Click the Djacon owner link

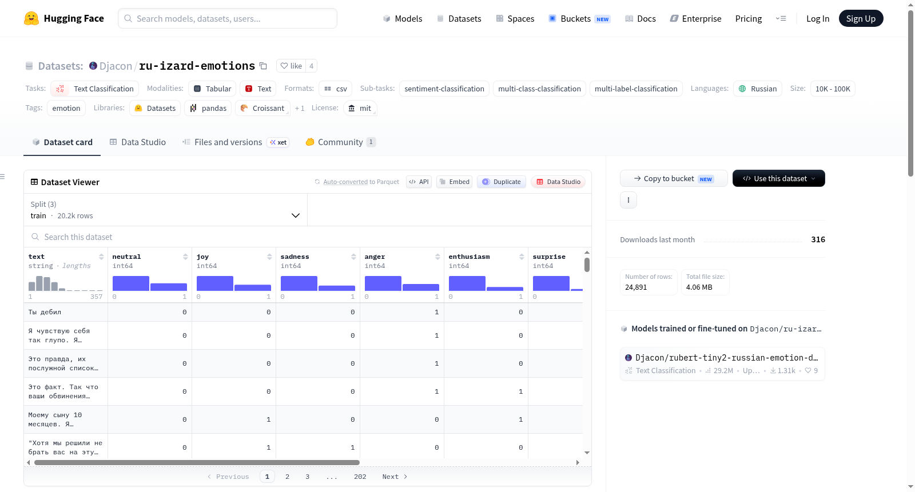pyautogui.click(x=116, y=66)
